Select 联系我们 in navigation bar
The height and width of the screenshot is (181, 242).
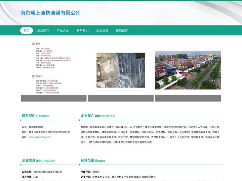pyautogui.click(x=83, y=30)
